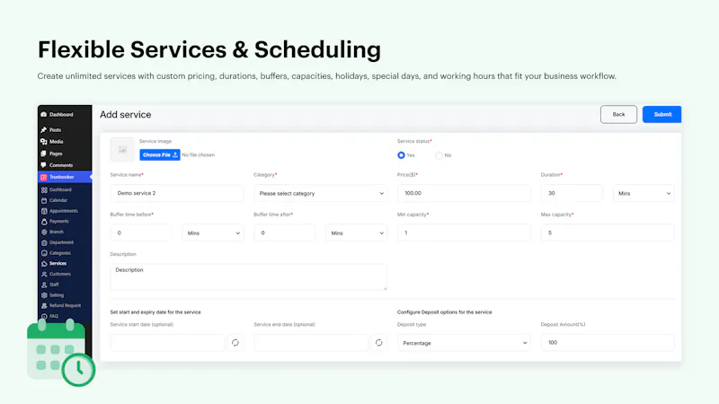
Task: Go to Calendar in Truebooker submenu
Action: tap(58, 200)
